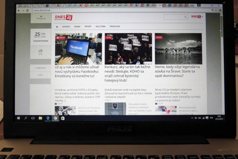Image resolution: width=238 pixels, height=159 pixels.
Task: Open the ŠPORT menu item
Action: 88,27
